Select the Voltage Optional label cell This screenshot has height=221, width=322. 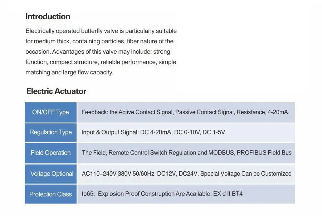pyautogui.click(x=51, y=174)
